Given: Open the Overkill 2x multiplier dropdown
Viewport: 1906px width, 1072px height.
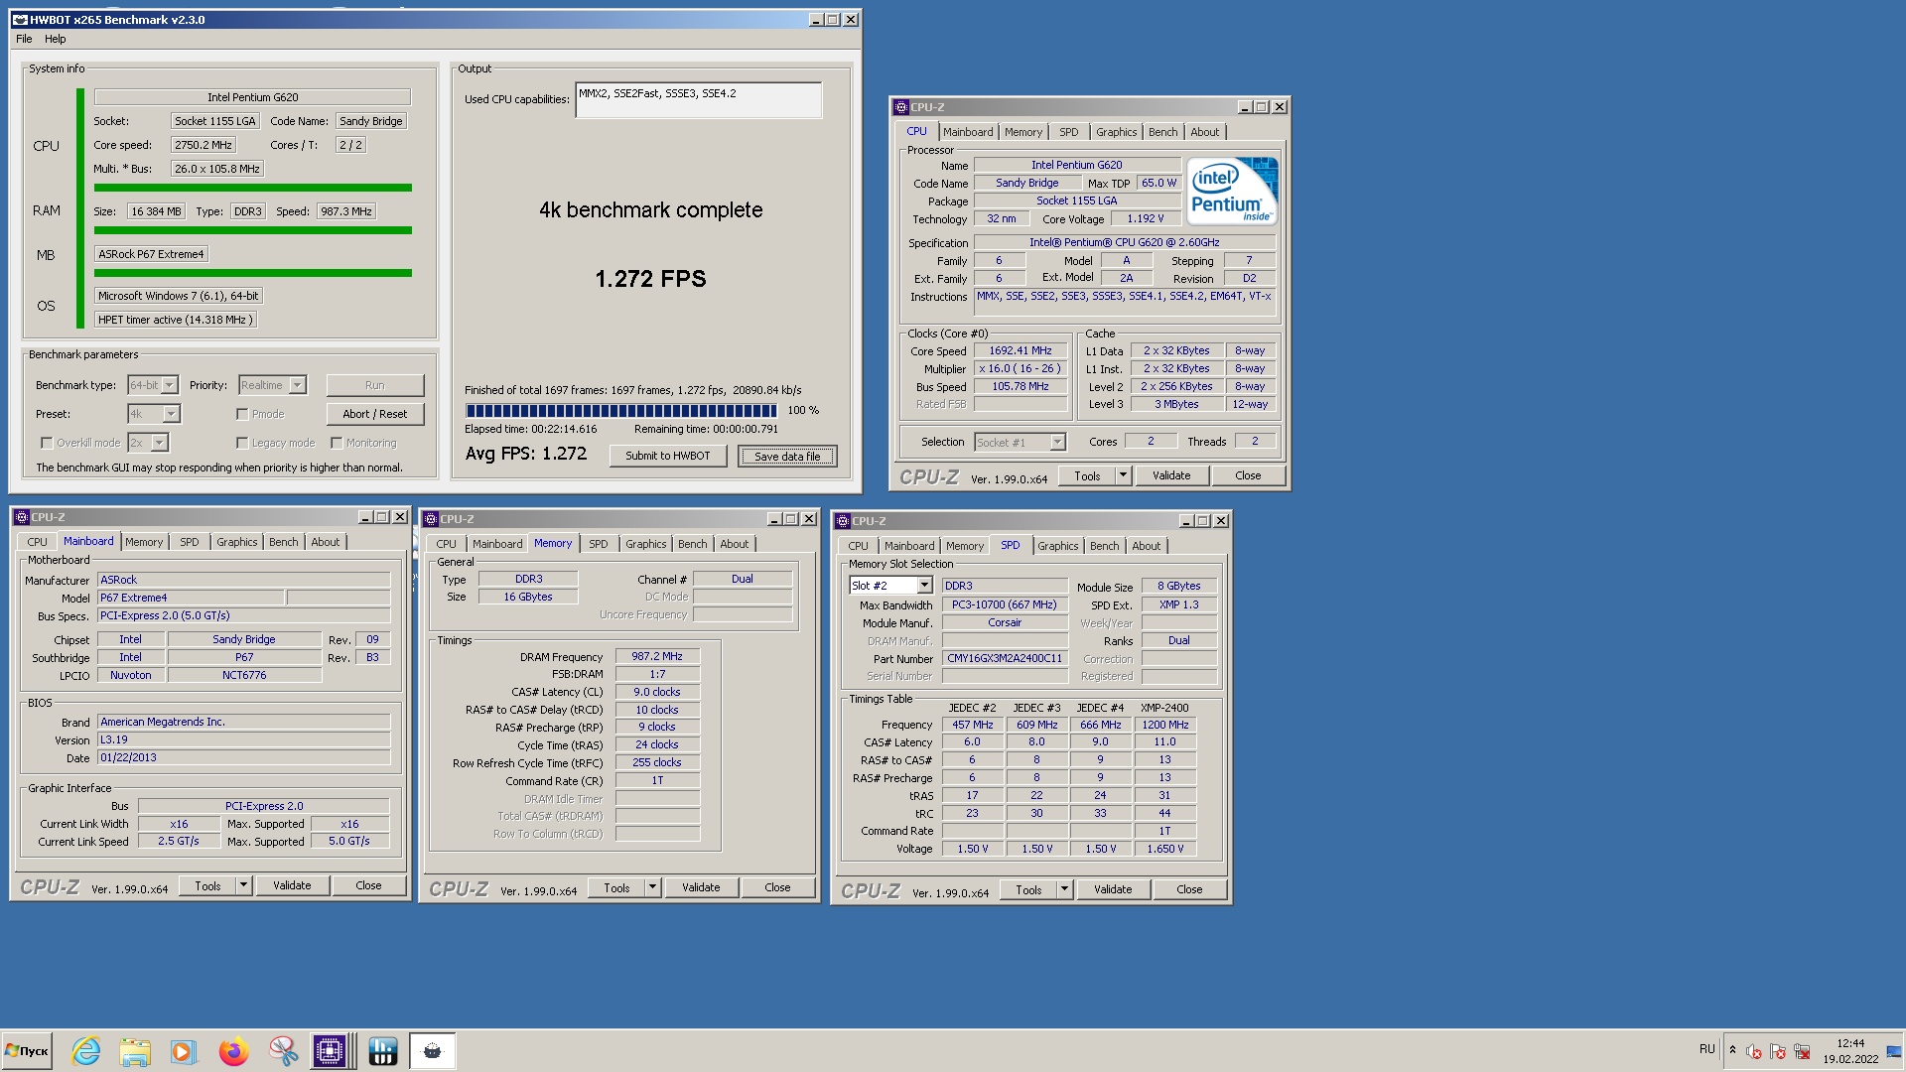Looking at the screenshot, I should pyautogui.click(x=161, y=443).
